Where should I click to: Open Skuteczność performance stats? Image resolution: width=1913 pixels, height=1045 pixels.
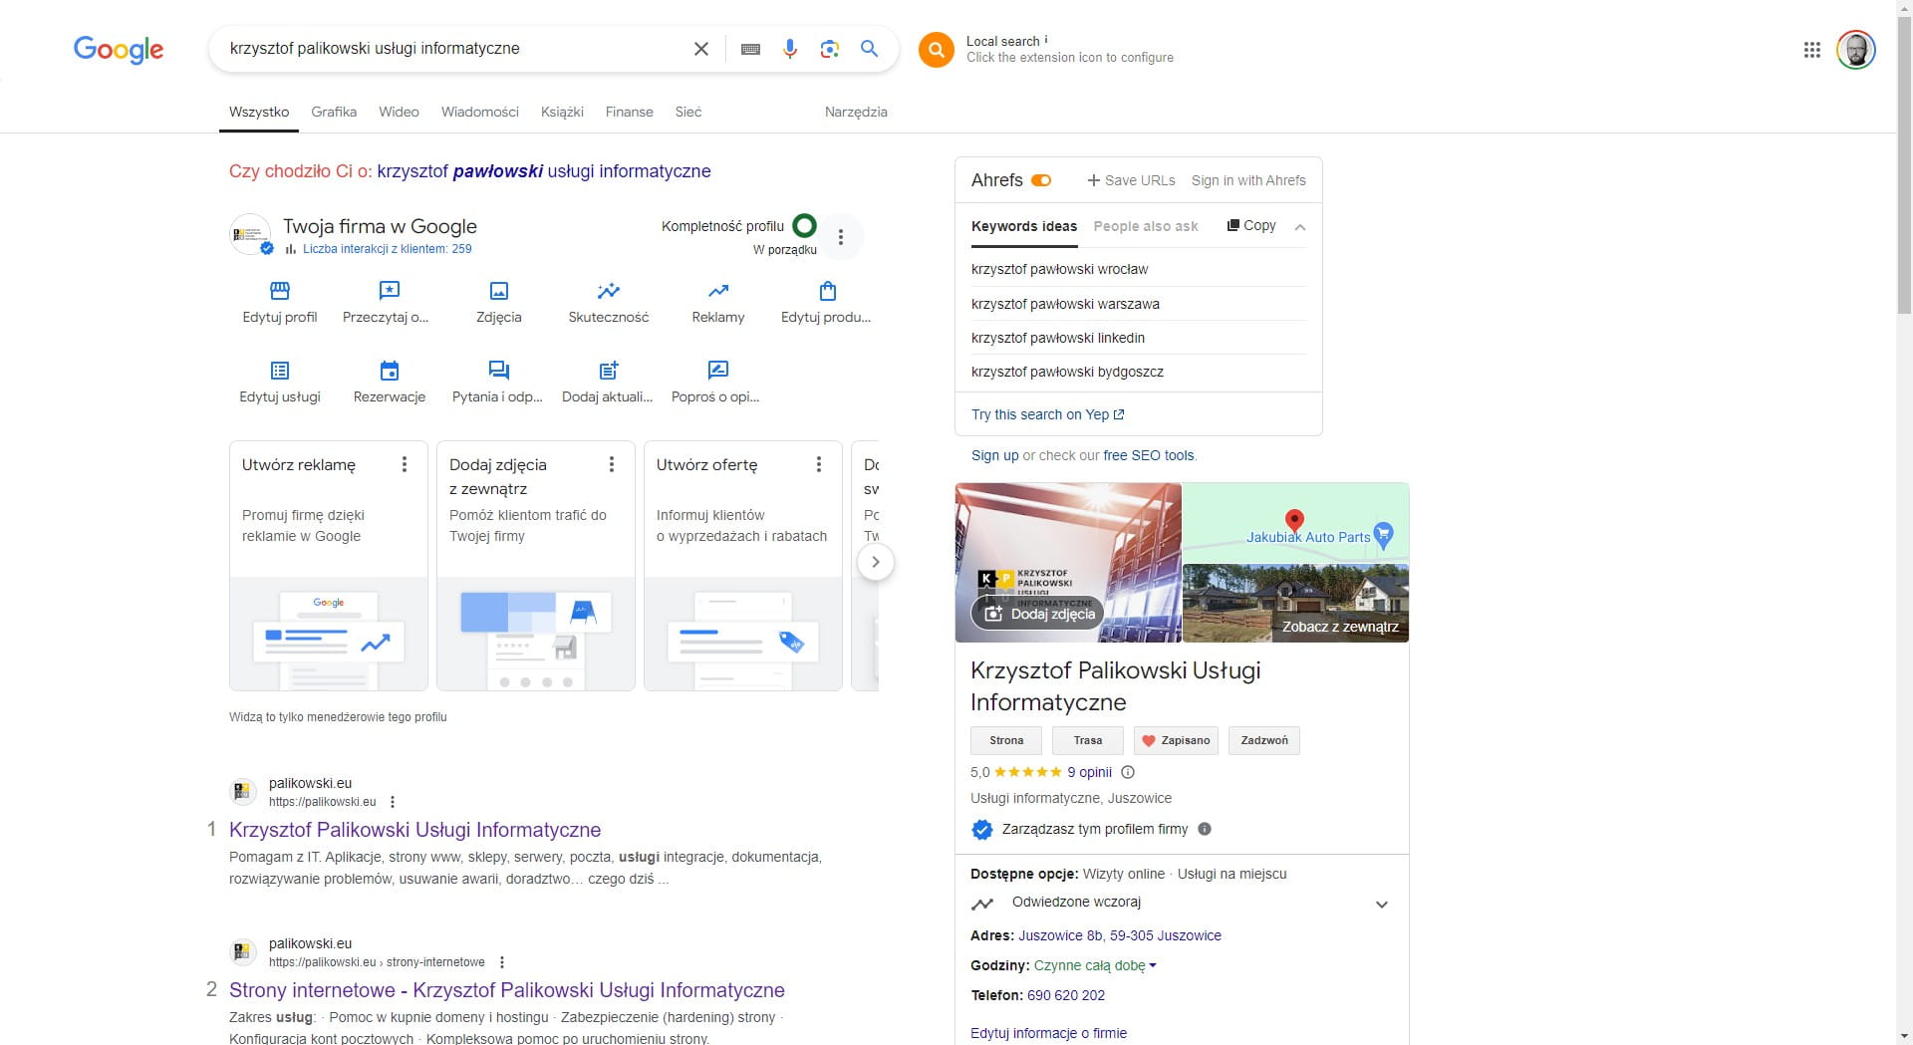coord(608,292)
